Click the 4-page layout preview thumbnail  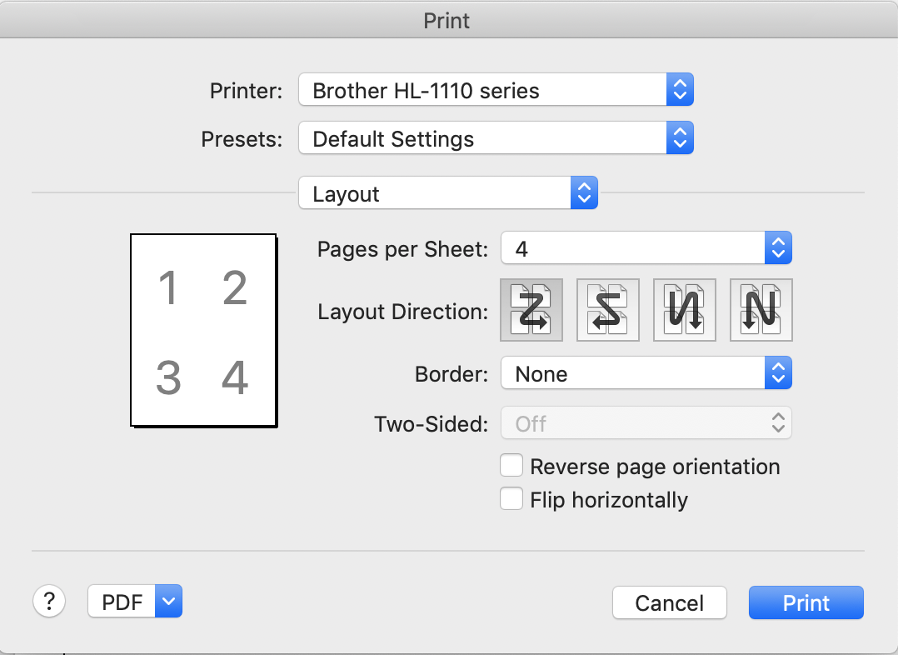[203, 331]
